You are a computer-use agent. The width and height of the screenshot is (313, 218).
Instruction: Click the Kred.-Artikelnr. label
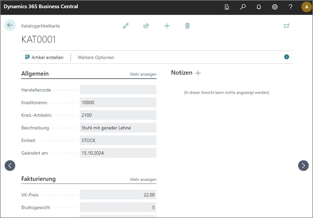click(x=37, y=115)
